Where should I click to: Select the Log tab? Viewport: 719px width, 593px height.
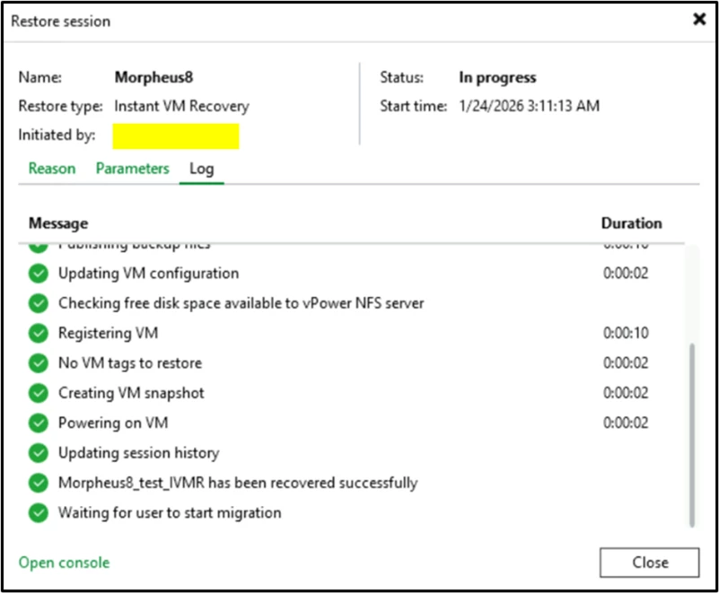tap(201, 169)
